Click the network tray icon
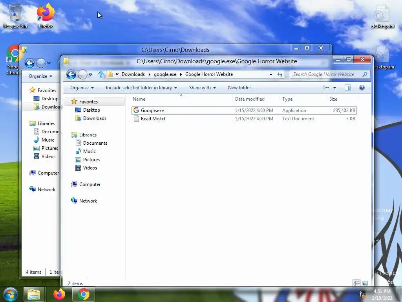Image resolution: width=402 pixels, height=302 pixels. tap(362, 294)
